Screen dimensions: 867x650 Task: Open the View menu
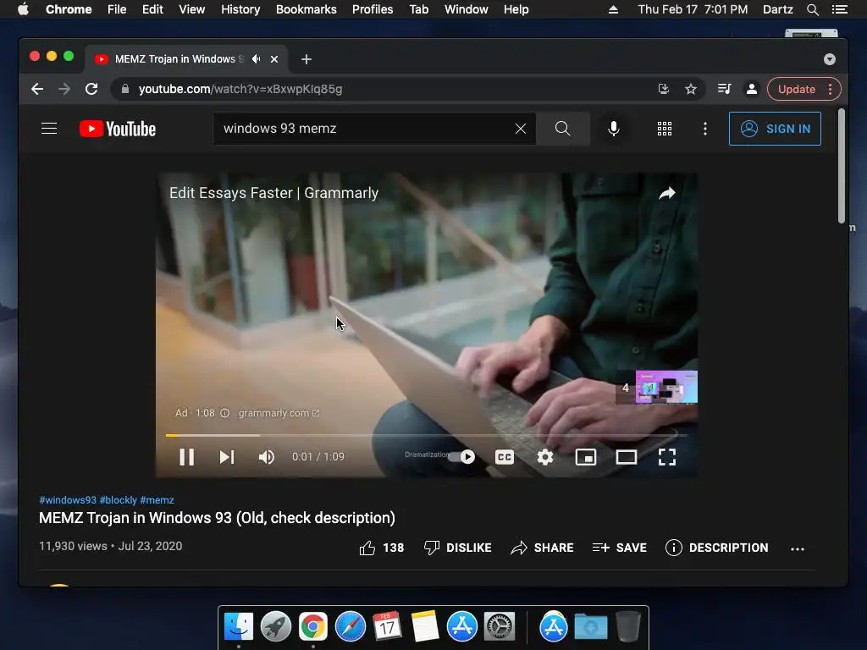(x=192, y=9)
